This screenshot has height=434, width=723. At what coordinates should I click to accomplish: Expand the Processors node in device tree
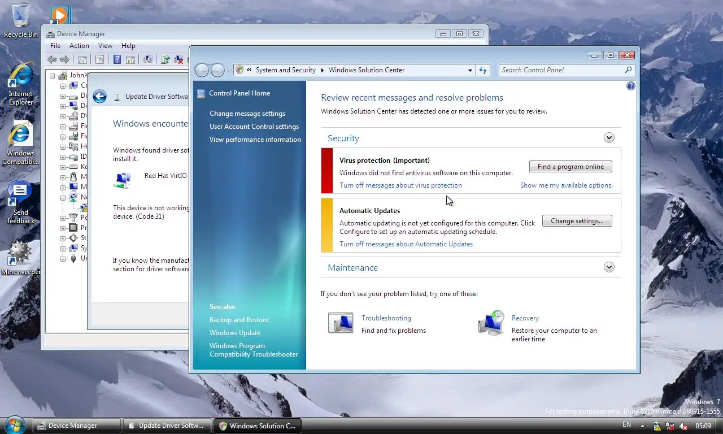[63, 228]
